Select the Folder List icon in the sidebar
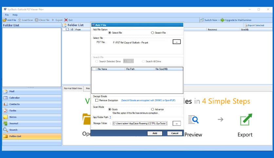Image resolution: width=274 pixels, height=158 pixels. click(6, 136)
